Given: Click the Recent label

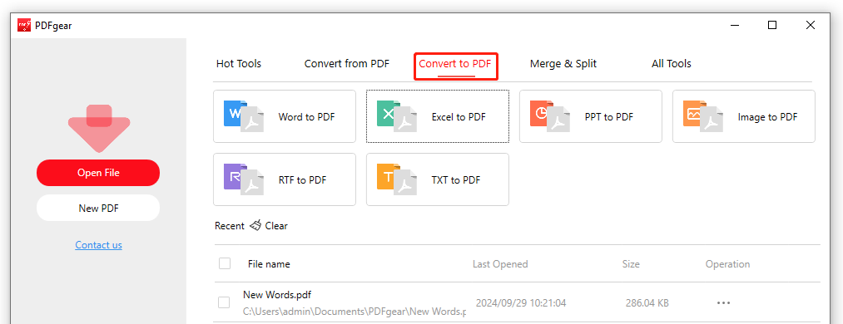Looking at the screenshot, I should tap(230, 226).
